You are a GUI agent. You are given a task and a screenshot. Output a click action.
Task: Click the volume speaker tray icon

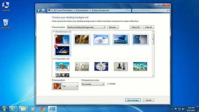coord(183,109)
